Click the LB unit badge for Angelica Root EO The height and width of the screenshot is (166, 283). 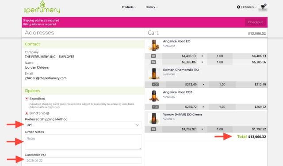(x=153, y=56)
